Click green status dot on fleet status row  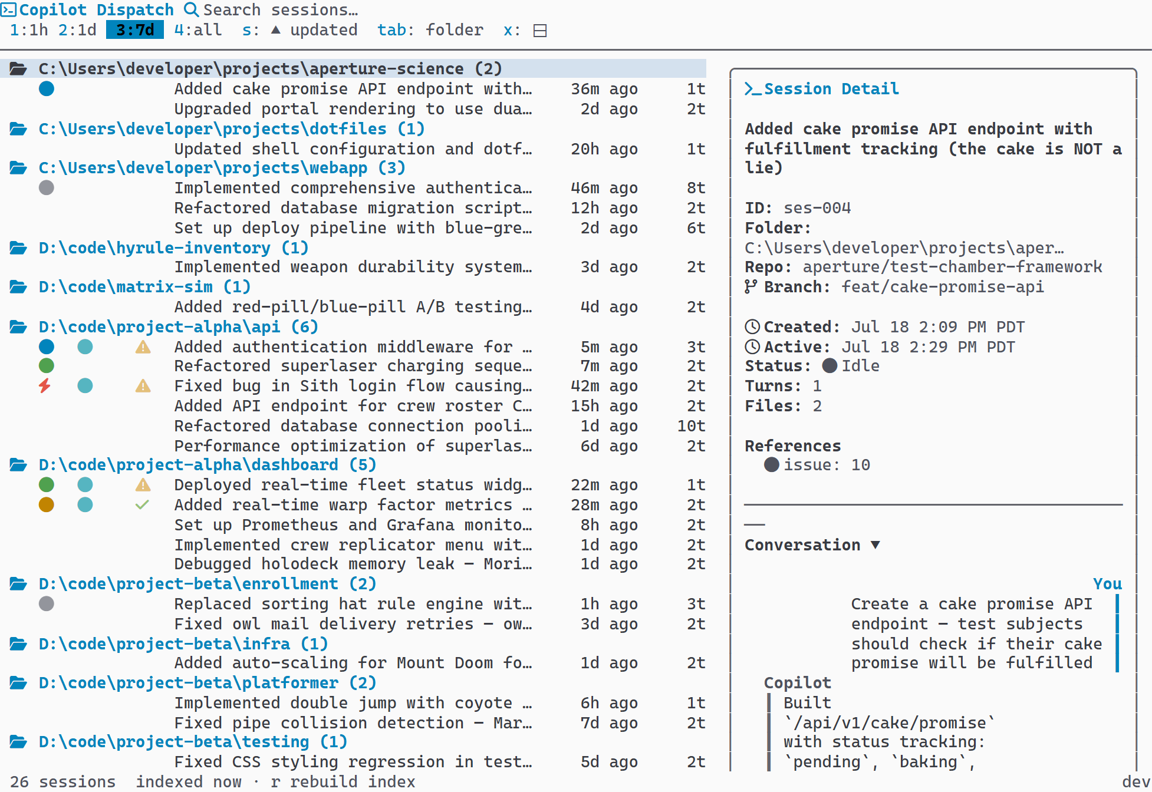click(x=47, y=484)
